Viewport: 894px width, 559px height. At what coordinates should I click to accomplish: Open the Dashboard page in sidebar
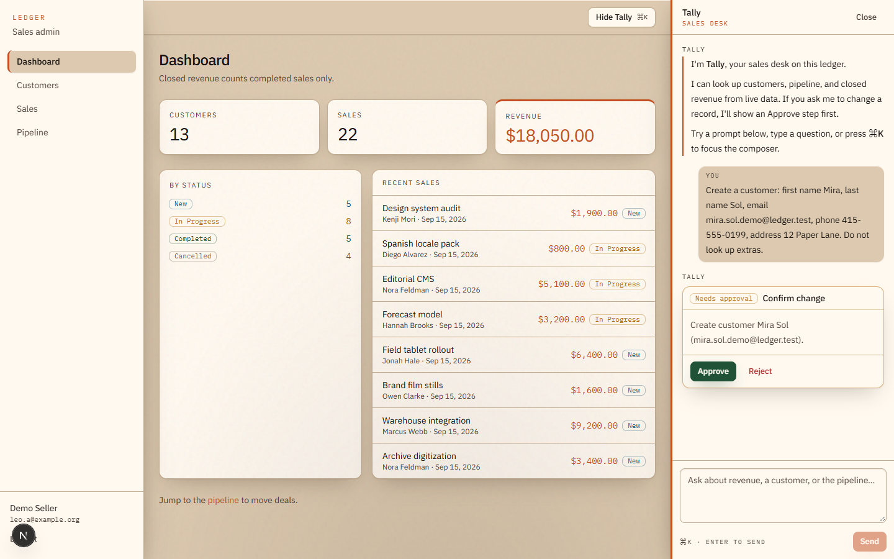point(72,61)
